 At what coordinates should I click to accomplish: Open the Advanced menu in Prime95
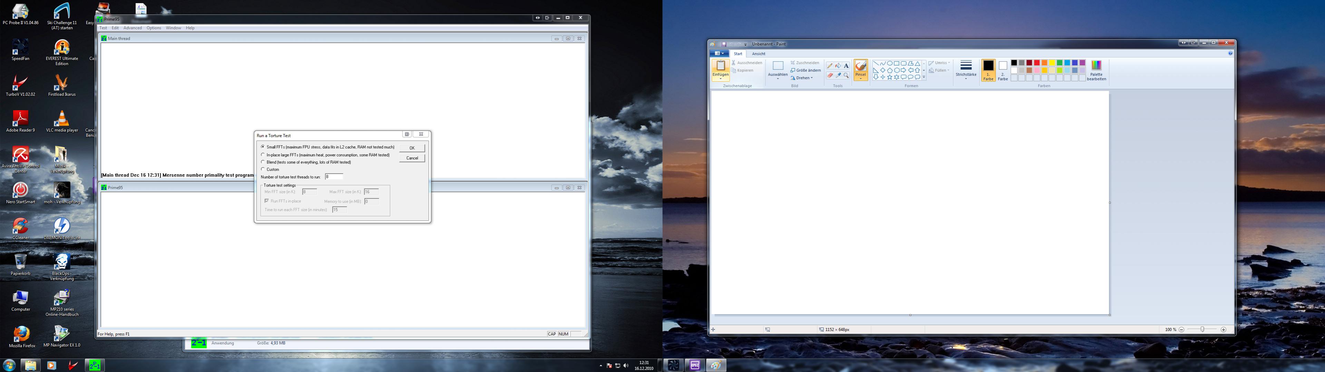[x=132, y=28]
